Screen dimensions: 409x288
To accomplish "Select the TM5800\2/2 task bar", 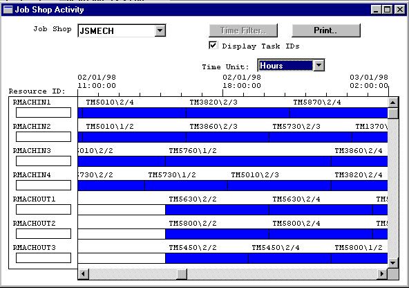I will point(217,234).
